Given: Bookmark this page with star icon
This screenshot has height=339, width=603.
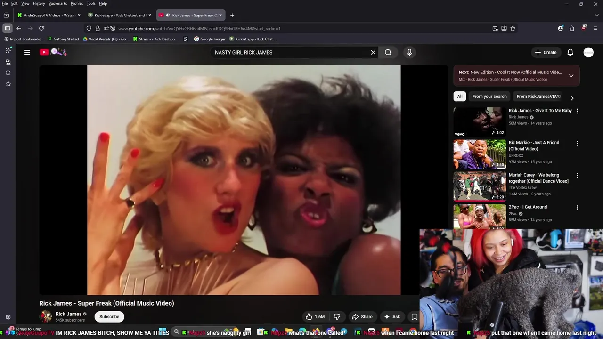Looking at the screenshot, I should click(x=513, y=28).
